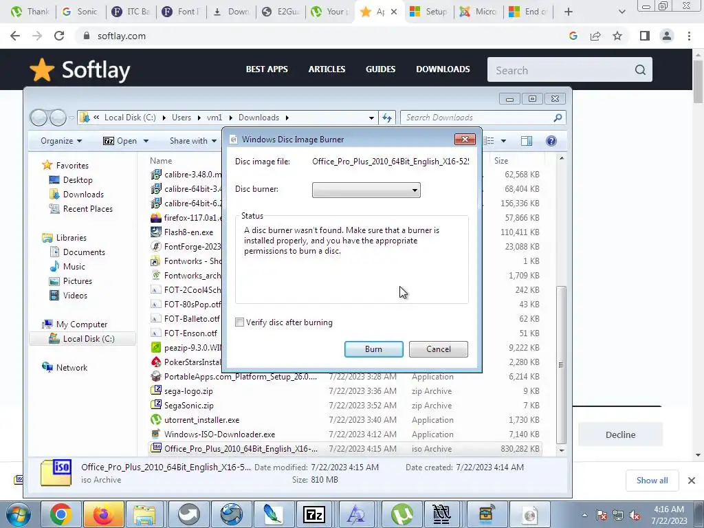Open DOWNLOADS on Softlay
This screenshot has width=704, height=528.
pyautogui.click(x=443, y=69)
